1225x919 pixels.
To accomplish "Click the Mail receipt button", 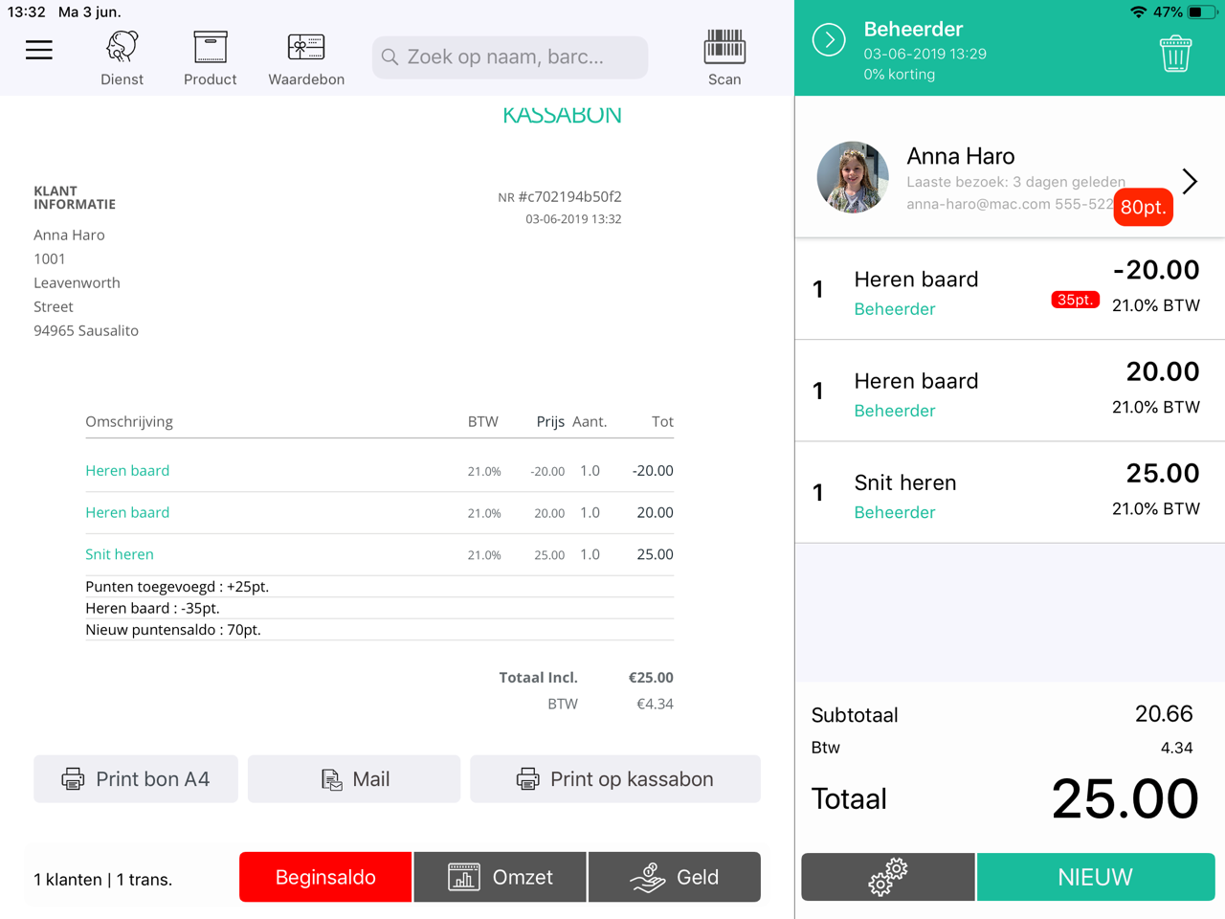I will [354, 778].
